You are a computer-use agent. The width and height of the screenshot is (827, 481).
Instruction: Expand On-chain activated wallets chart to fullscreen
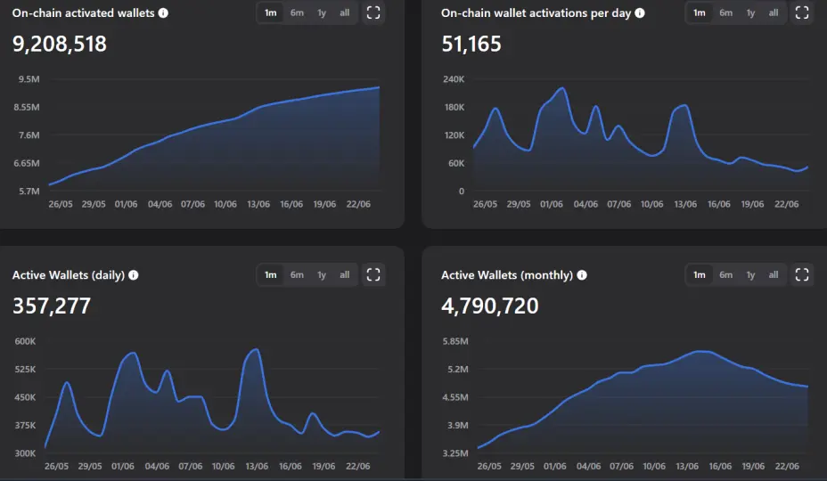tap(373, 12)
